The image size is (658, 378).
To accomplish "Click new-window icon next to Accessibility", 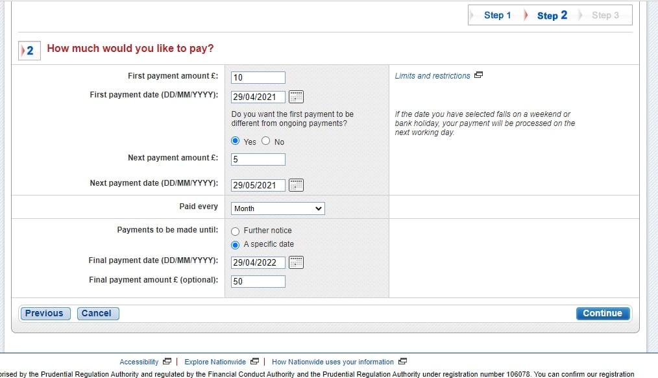I will point(167,362).
